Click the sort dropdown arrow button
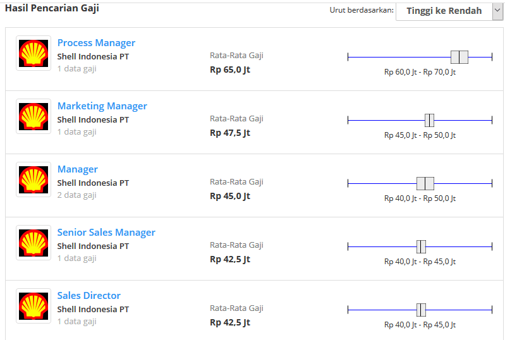This screenshot has height=340, width=505. click(x=497, y=11)
